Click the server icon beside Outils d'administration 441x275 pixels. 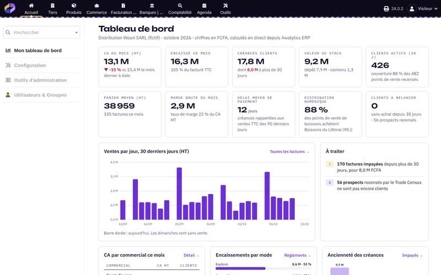coord(8,80)
